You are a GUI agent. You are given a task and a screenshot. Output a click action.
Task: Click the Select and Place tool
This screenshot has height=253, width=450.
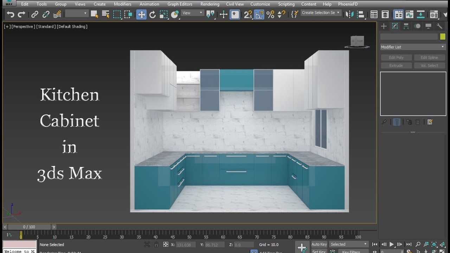175,14
